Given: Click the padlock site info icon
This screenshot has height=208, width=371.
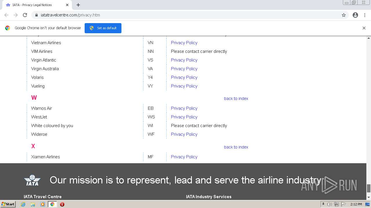Looking at the screenshot, I should [36, 15].
